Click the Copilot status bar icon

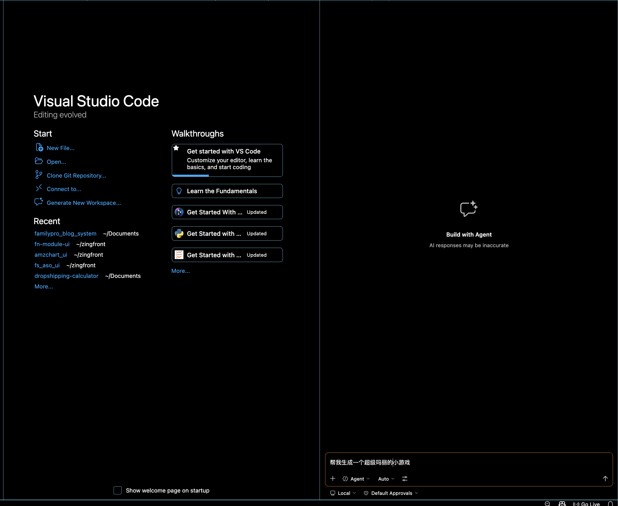pyautogui.click(x=562, y=504)
